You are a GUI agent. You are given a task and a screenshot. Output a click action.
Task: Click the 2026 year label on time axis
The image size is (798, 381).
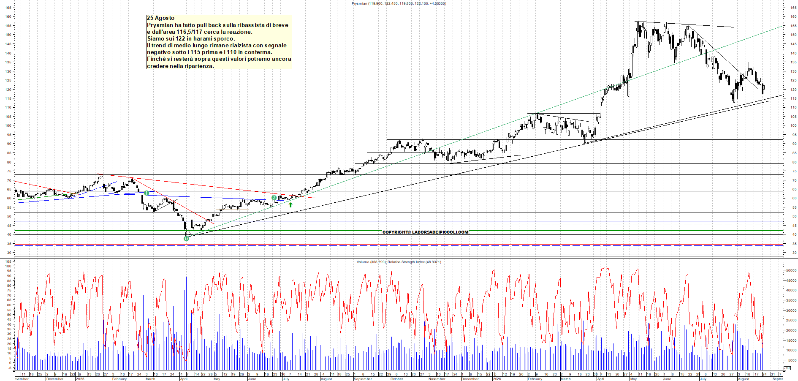(x=497, y=379)
